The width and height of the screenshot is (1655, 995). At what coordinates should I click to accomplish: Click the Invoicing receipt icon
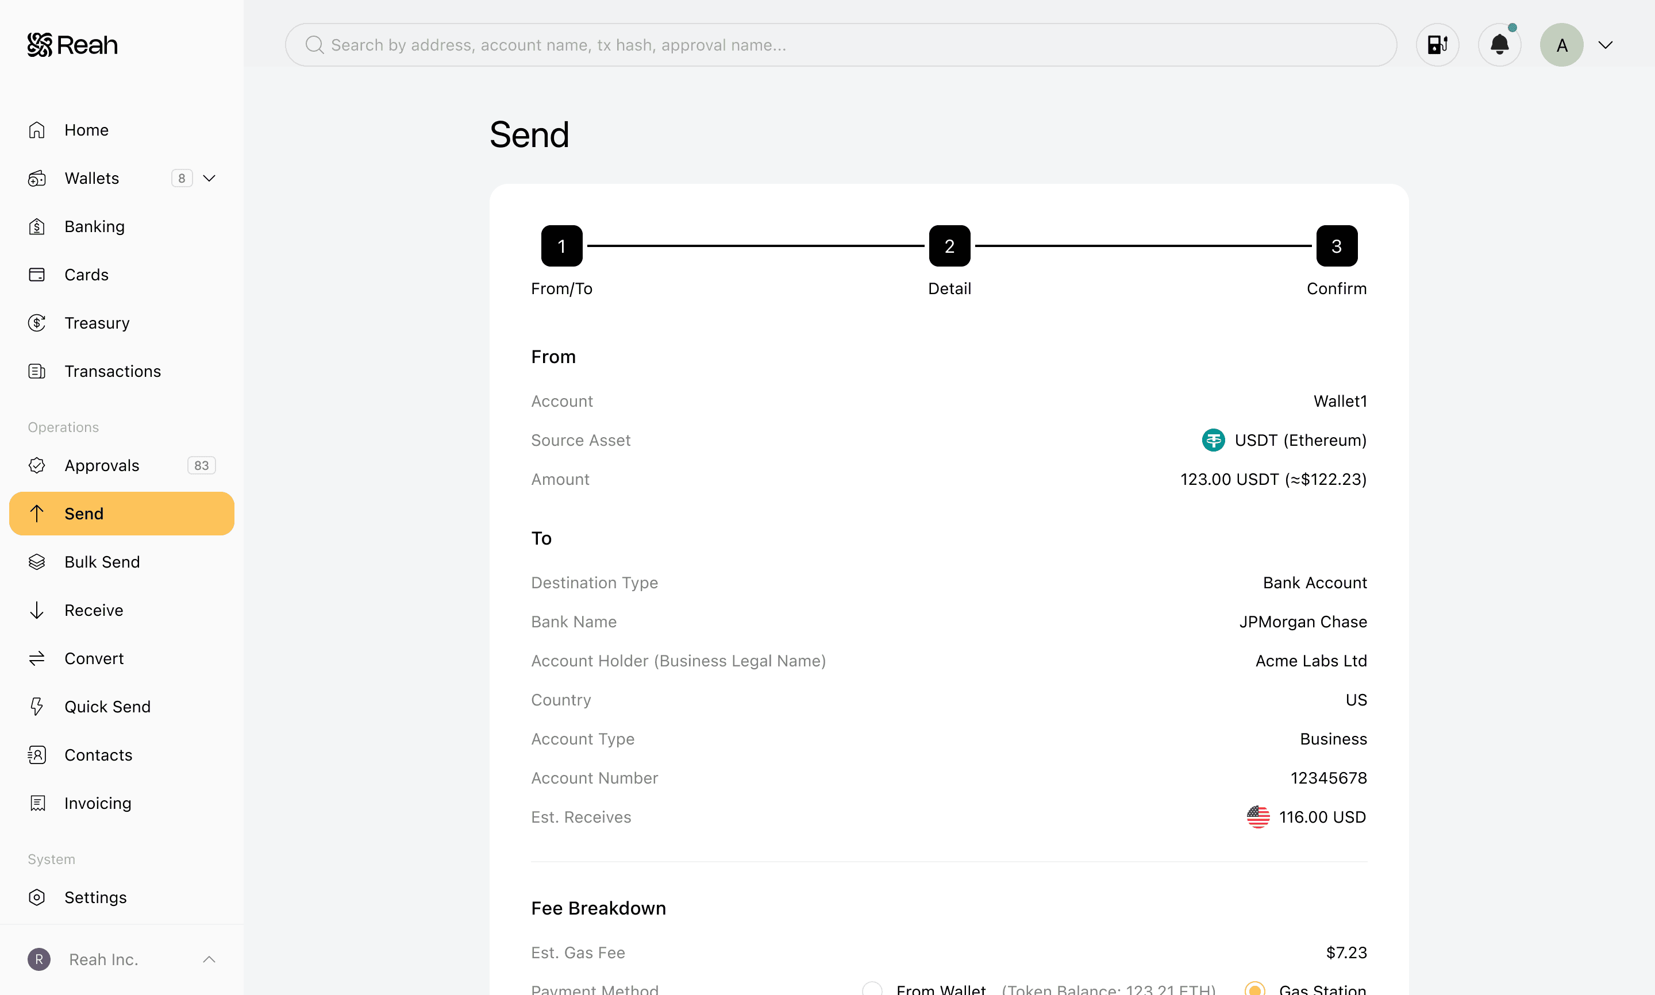pyautogui.click(x=37, y=803)
